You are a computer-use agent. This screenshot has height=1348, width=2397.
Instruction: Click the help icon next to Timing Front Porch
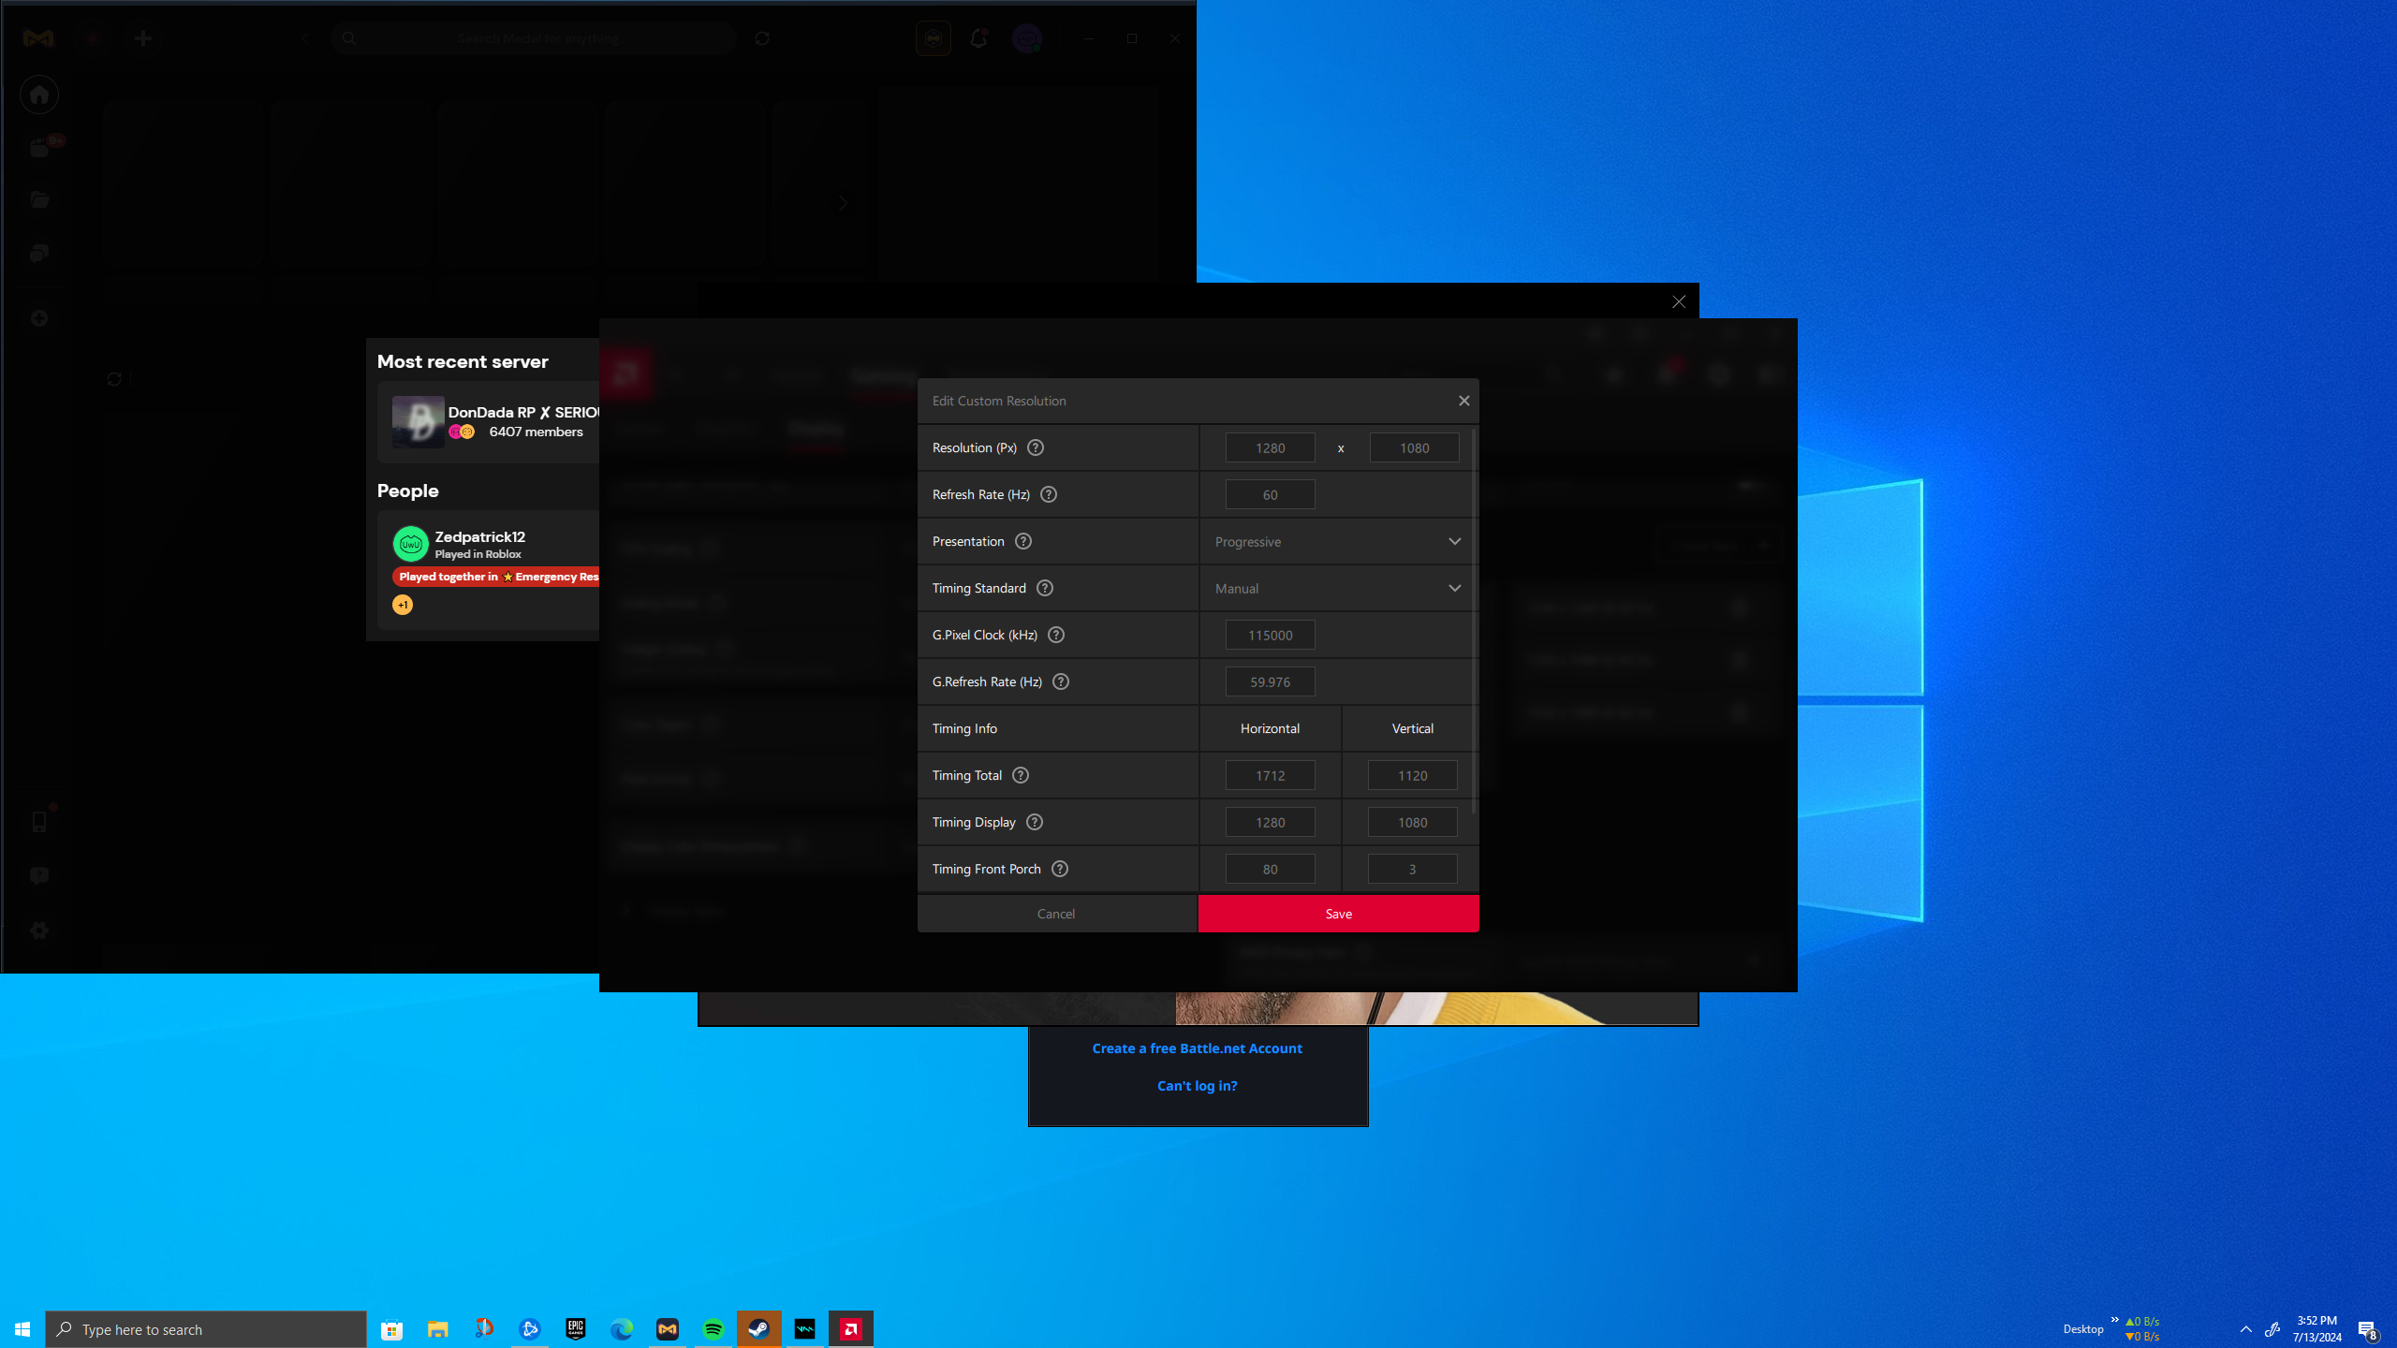pyautogui.click(x=1059, y=869)
